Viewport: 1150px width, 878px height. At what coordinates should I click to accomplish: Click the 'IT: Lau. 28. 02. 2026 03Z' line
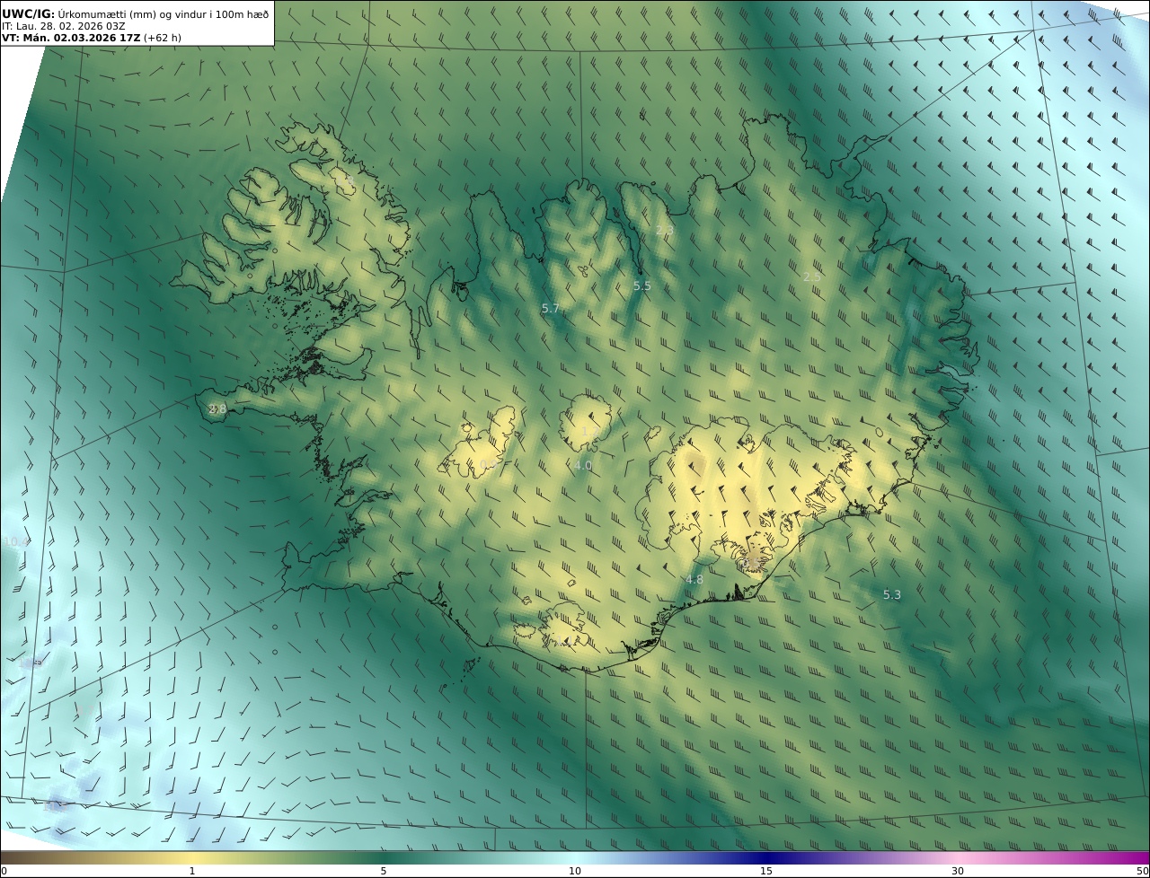[x=64, y=26]
